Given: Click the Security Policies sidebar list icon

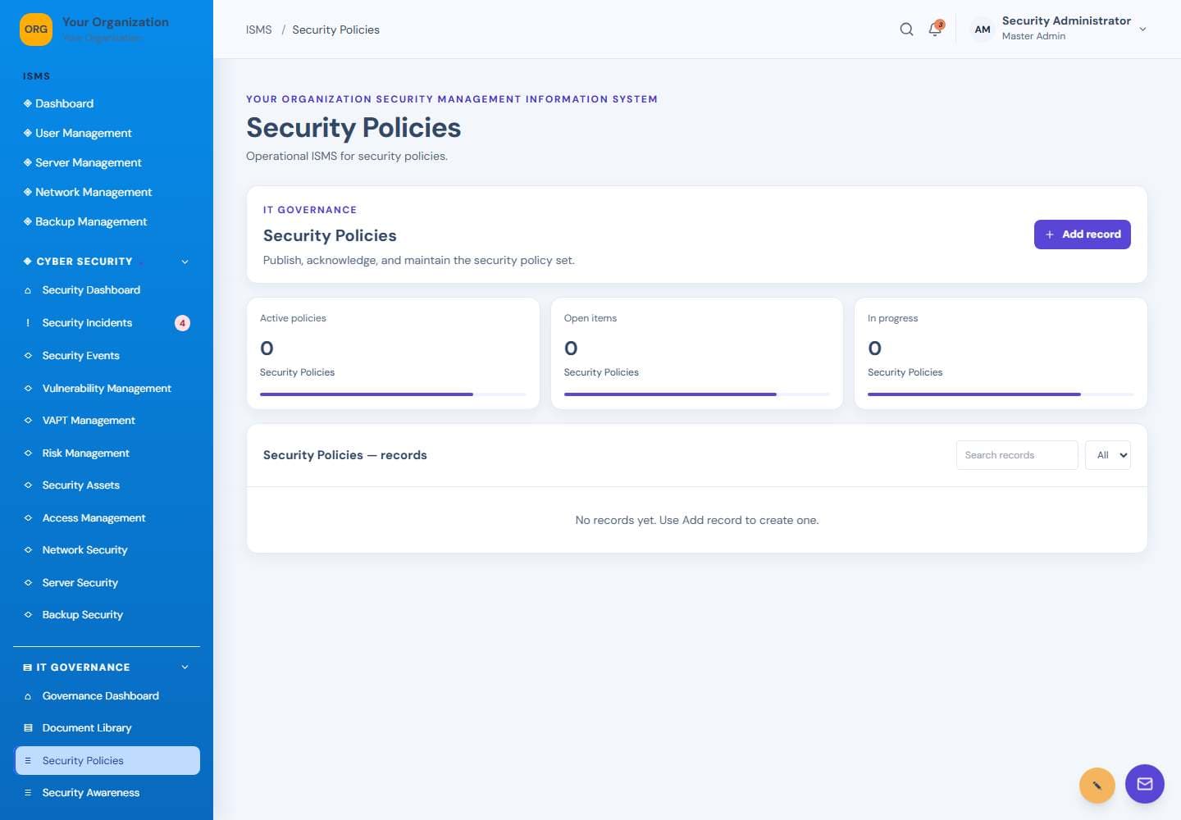Looking at the screenshot, I should point(28,761).
